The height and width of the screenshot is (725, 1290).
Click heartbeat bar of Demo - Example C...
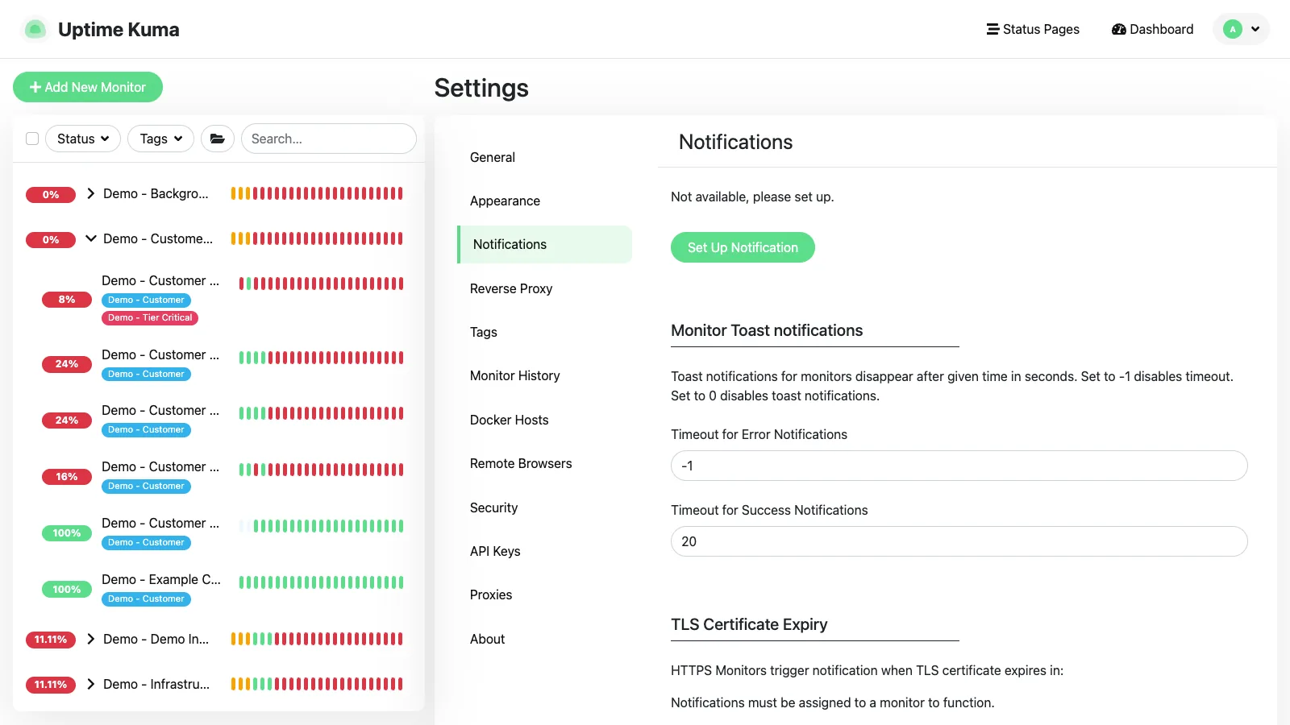[321, 582]
